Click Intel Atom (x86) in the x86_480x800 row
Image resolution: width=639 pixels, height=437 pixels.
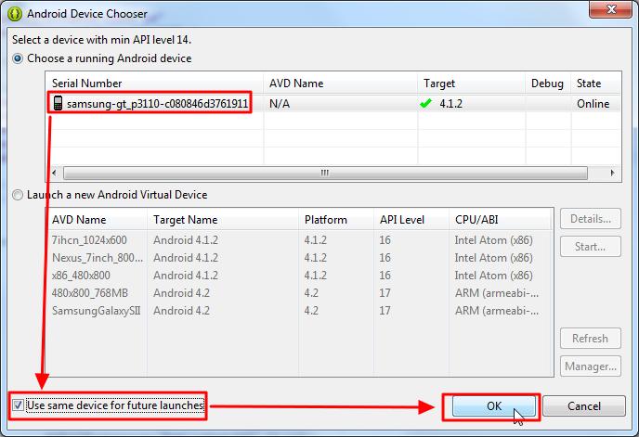tap(493, 276)
